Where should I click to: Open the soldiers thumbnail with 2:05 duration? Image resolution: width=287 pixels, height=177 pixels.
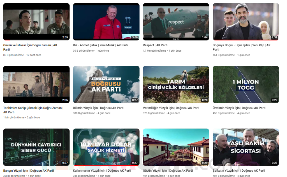pos(36,22)
